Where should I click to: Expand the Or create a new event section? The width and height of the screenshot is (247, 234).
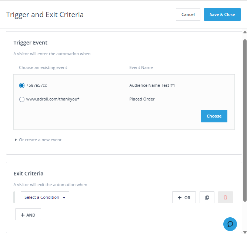click(x=40, y=140)
